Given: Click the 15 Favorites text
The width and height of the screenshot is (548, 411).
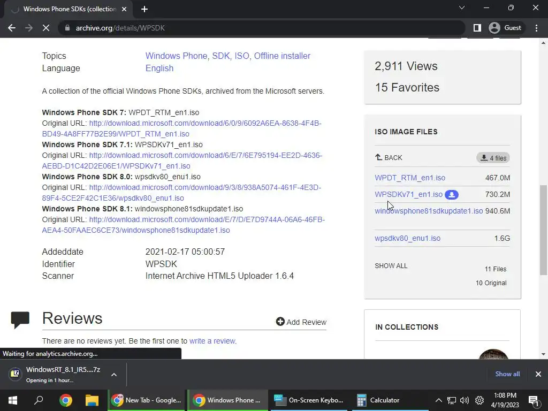Looking at the screenshot, I should pyautogui.click(x=407, y=87).
